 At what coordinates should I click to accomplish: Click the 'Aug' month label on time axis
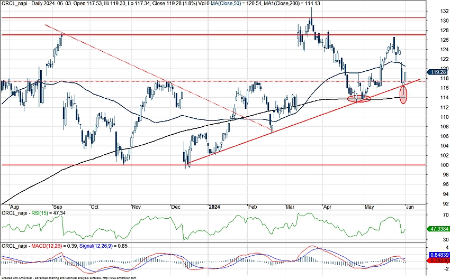coord(14,207)
